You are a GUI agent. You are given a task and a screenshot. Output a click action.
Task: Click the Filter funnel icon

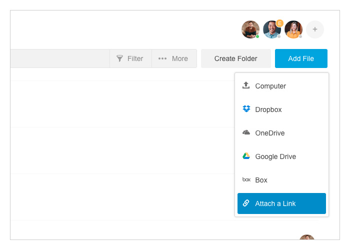[x=119, y=58]
